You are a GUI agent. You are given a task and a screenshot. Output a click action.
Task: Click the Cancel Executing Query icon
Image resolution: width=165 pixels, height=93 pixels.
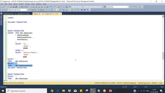[46, 10]
